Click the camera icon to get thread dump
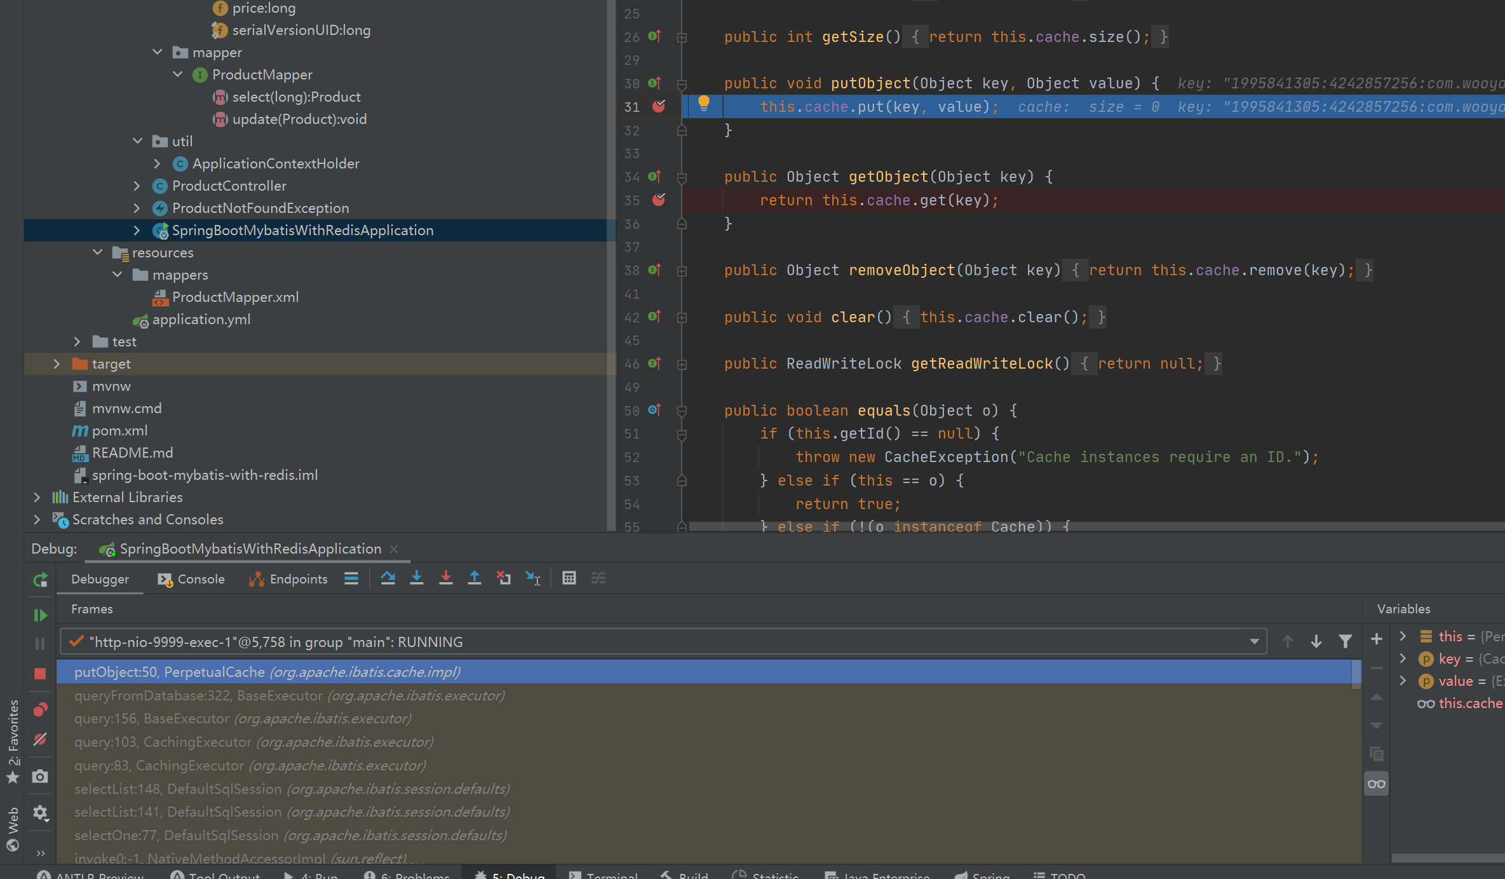 click(x=40, y=777)
